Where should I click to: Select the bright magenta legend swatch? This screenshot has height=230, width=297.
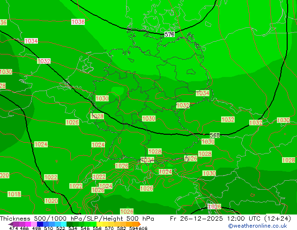(28, 224)
